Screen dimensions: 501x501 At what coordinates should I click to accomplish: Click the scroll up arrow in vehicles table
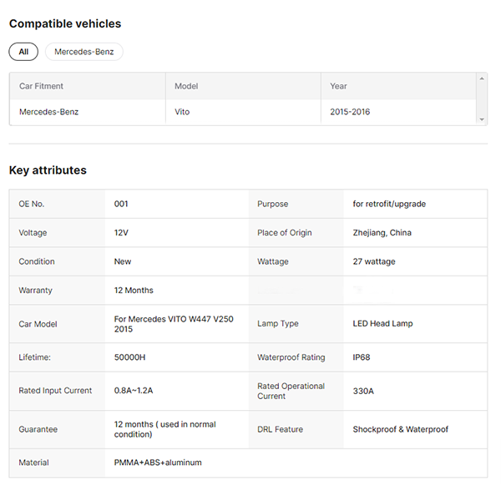point(482,78)
